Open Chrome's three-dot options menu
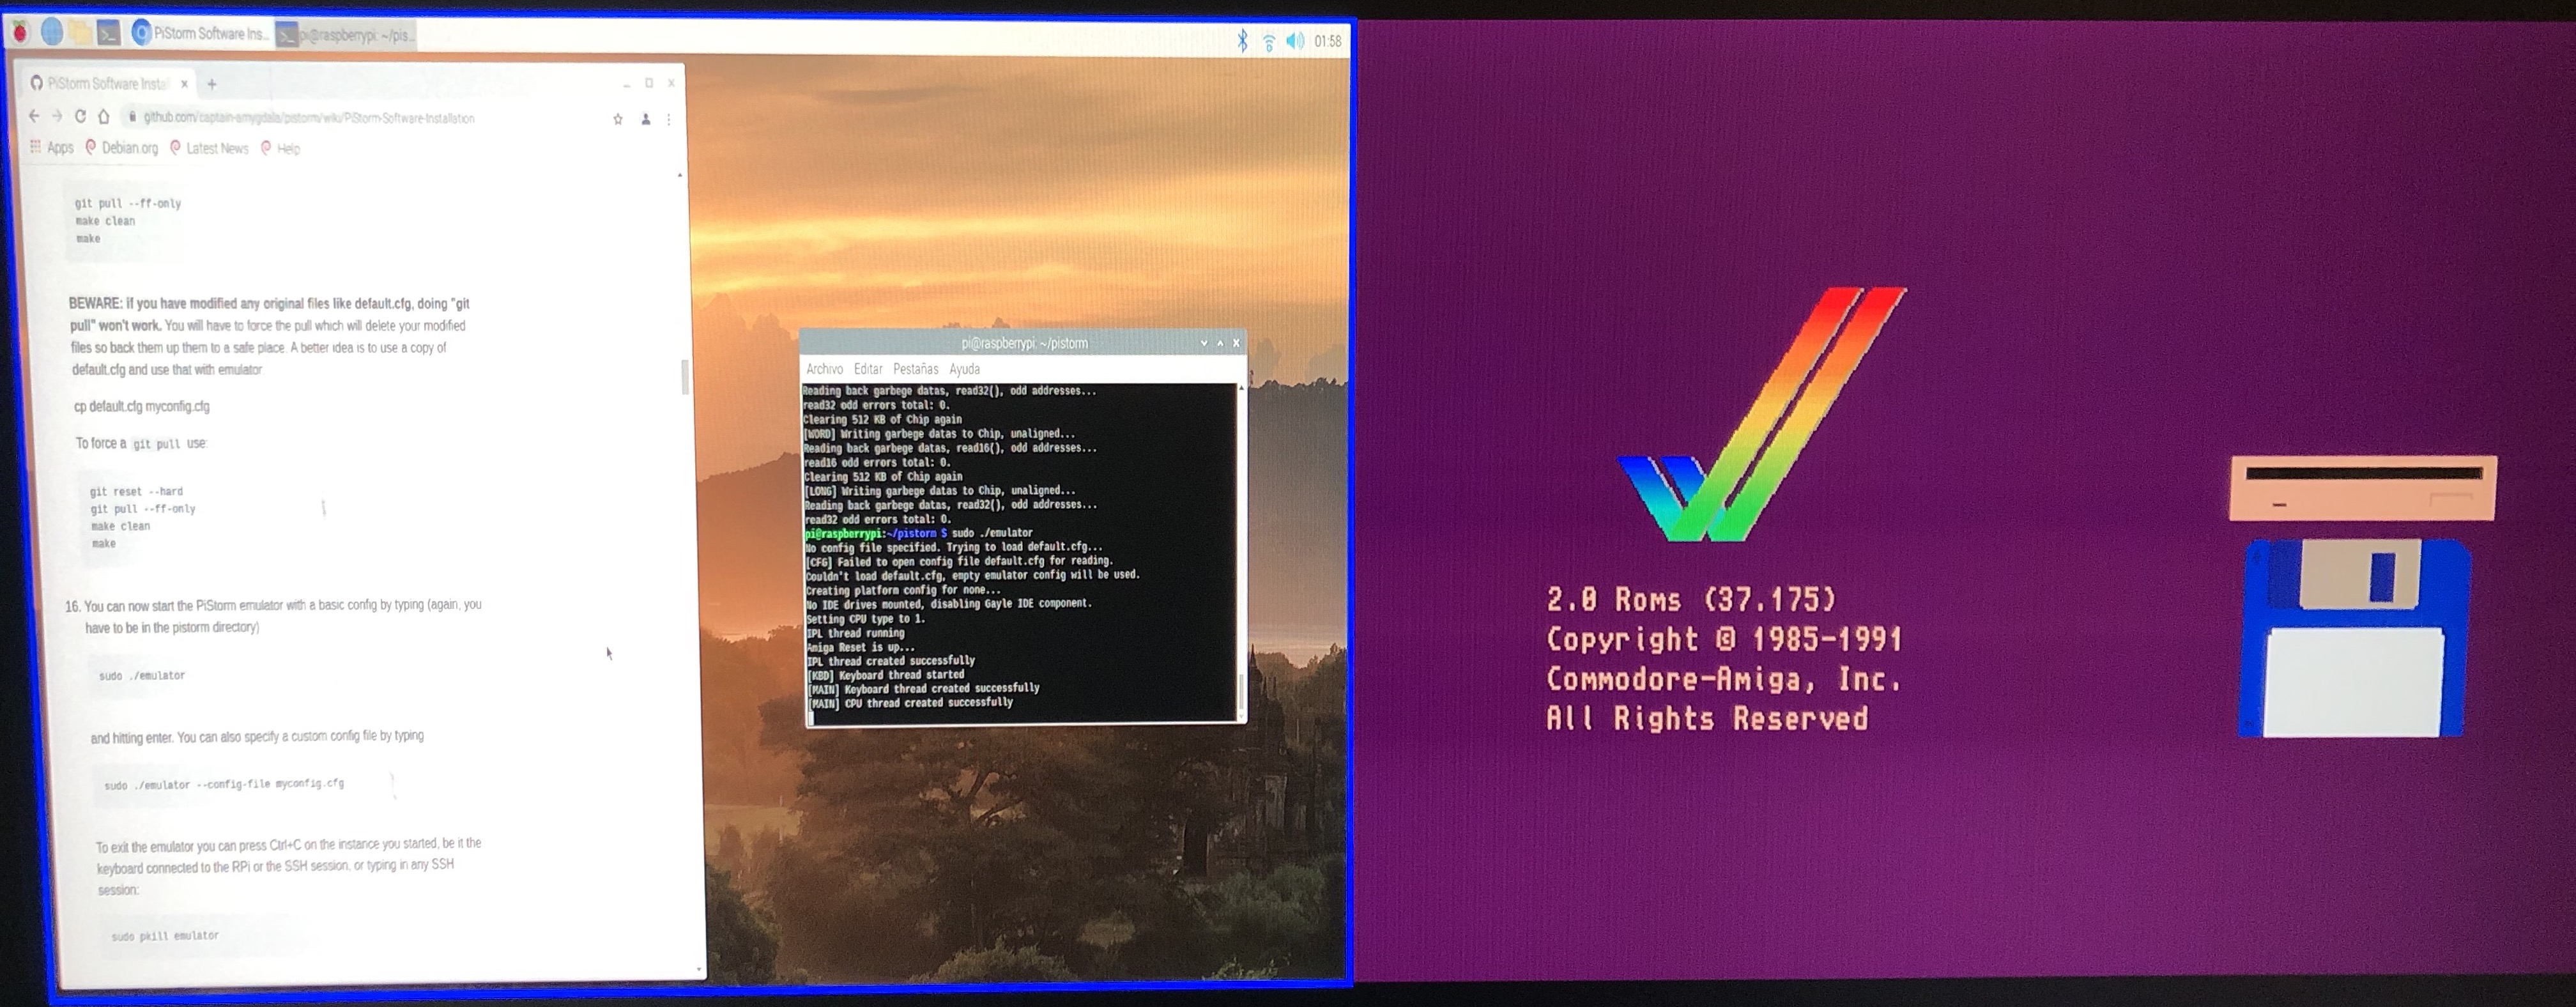This screenshot has height=1007, width=2576. (x=669, y=118)
